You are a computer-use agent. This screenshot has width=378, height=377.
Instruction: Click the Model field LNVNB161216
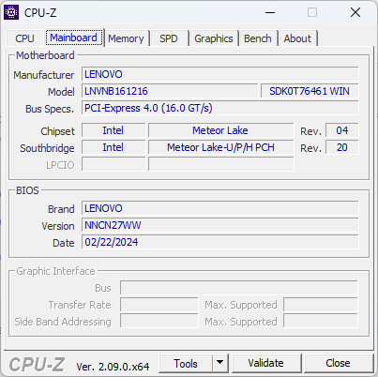pyautogui.click(x=170, y=91)
